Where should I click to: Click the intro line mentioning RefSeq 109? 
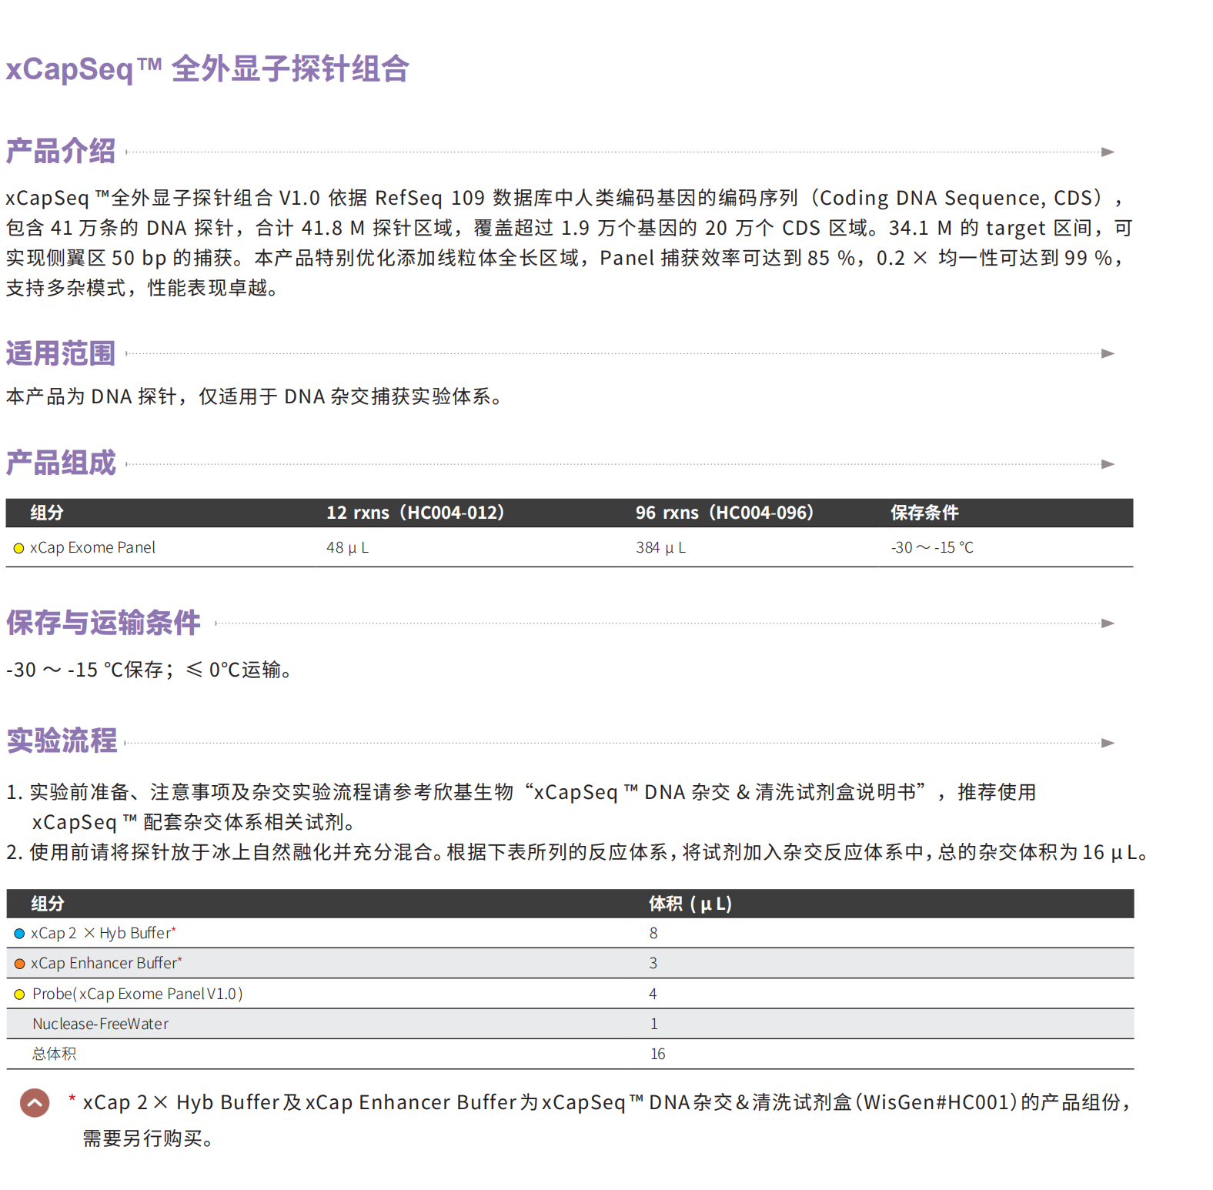coord(566,198)
